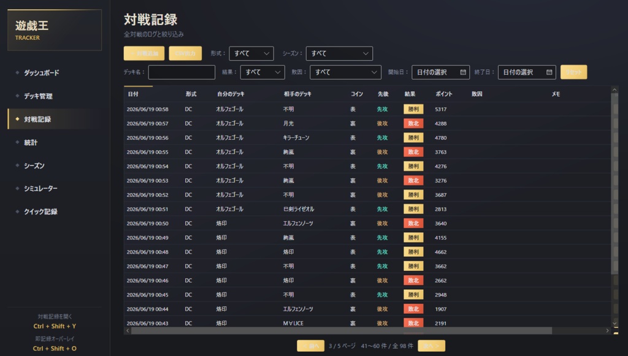628x356 pixels.
Task: Click the デッキ名 text field
Action: [182, 72]
